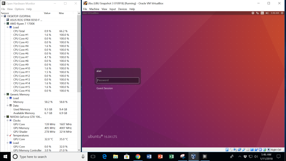
Task: Open Ubuntu accessibility menu icon
Action: [x=253, y=13]
